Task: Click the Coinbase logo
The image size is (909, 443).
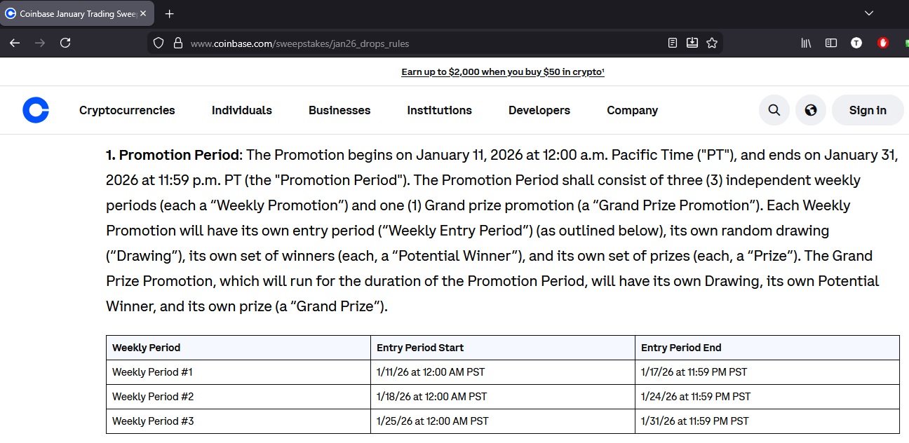Action: pos(36,110)
